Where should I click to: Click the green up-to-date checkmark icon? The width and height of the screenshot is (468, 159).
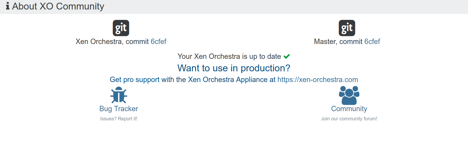point(287,56)
